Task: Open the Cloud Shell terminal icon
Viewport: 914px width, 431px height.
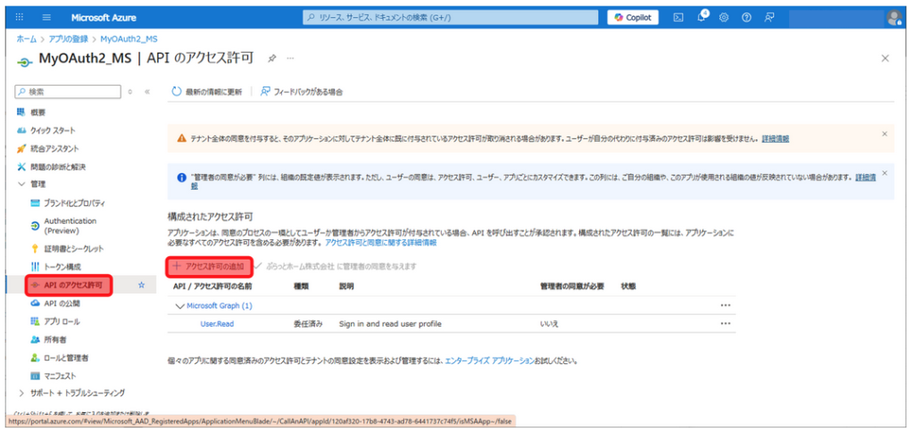Action: pos(678,18)
